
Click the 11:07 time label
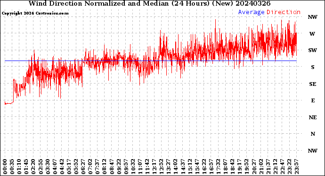[x=140, y=167]
